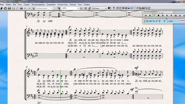Click the switch between score and part icon

pyautogui.click(x=109, y=8)
